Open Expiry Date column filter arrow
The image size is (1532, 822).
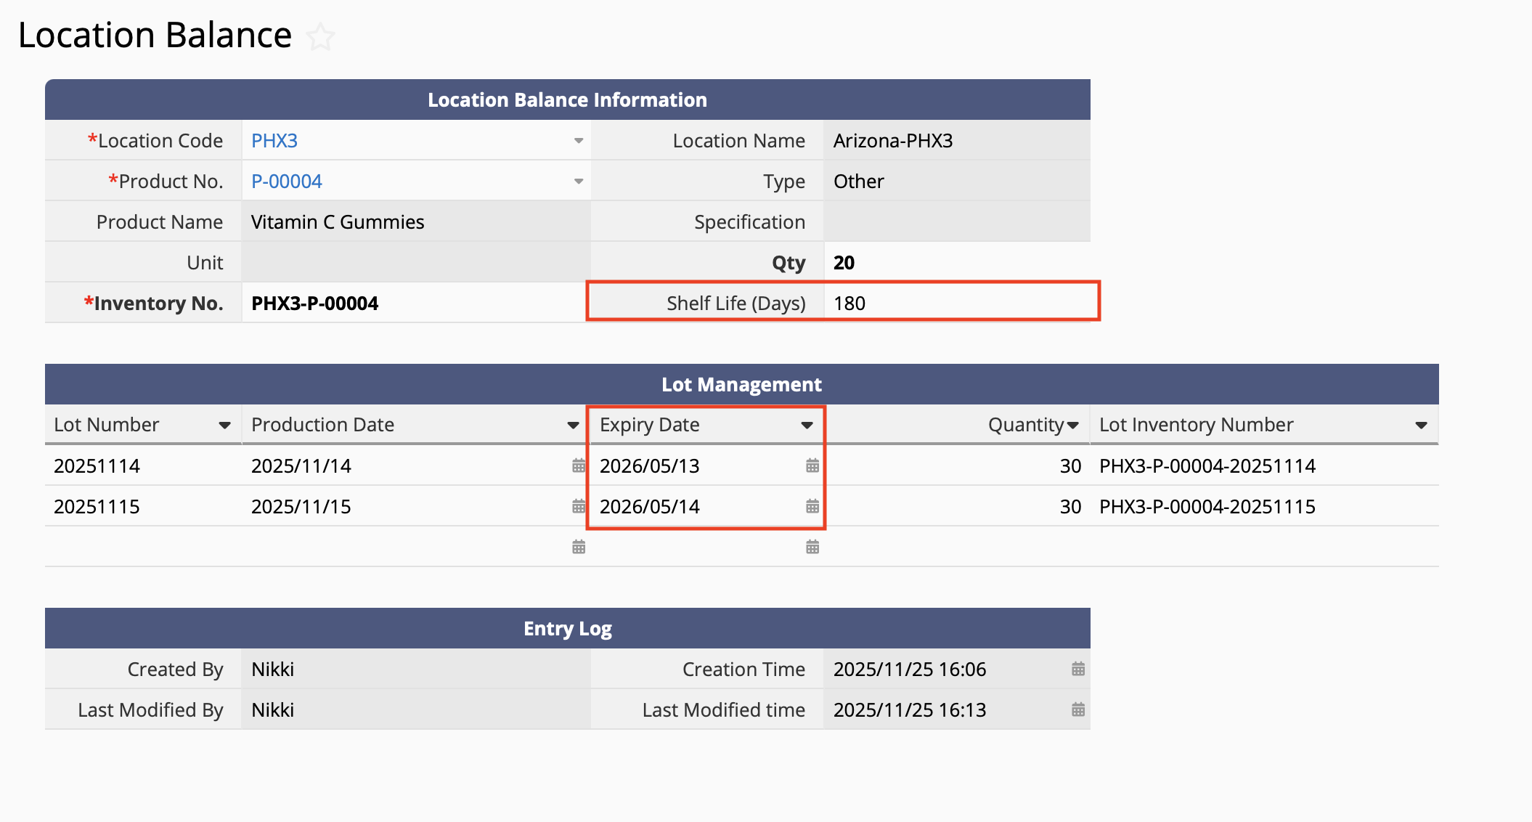tap(807, 426)
